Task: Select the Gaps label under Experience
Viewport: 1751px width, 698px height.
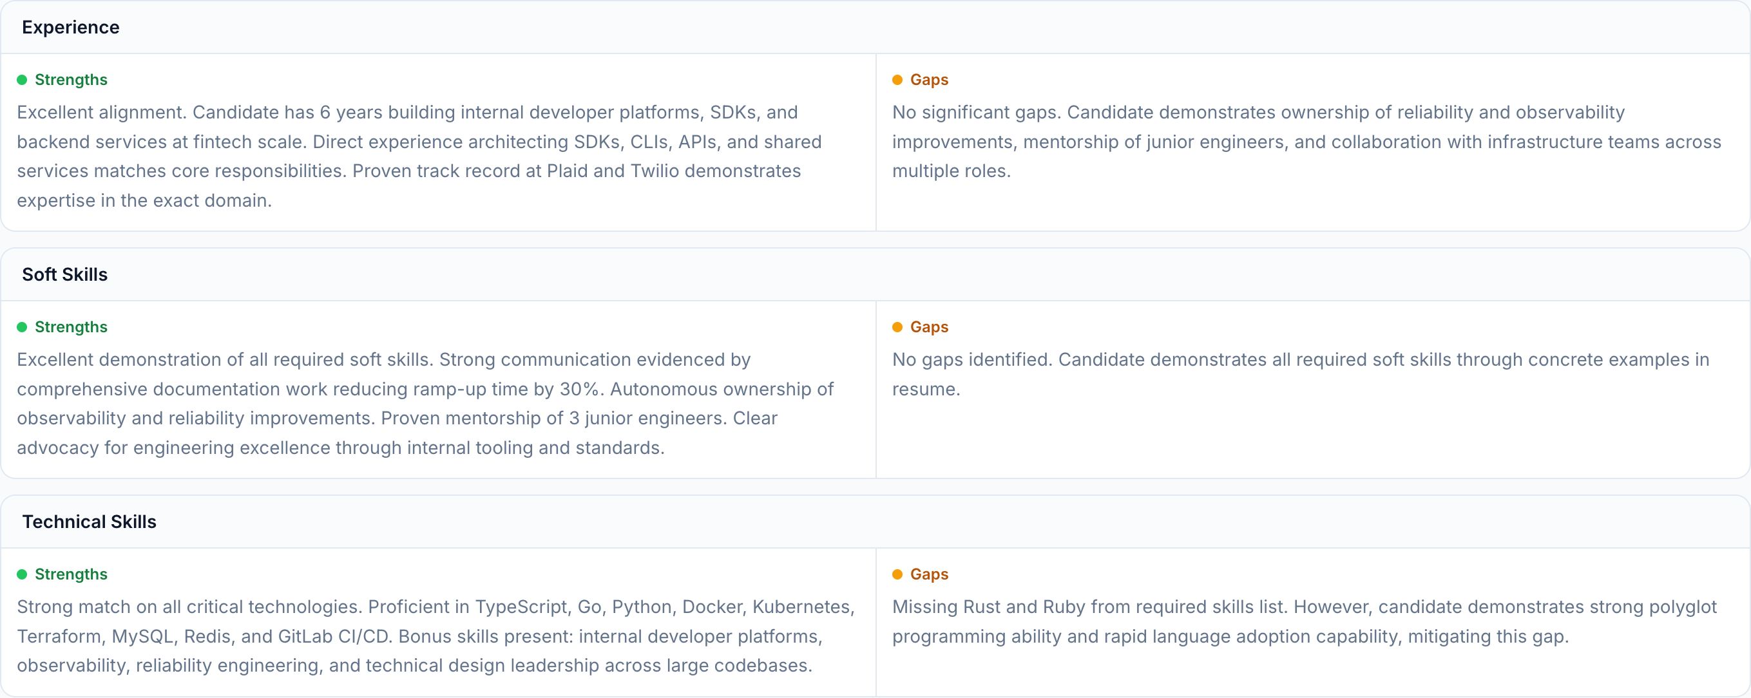Action: click(928, 79)
